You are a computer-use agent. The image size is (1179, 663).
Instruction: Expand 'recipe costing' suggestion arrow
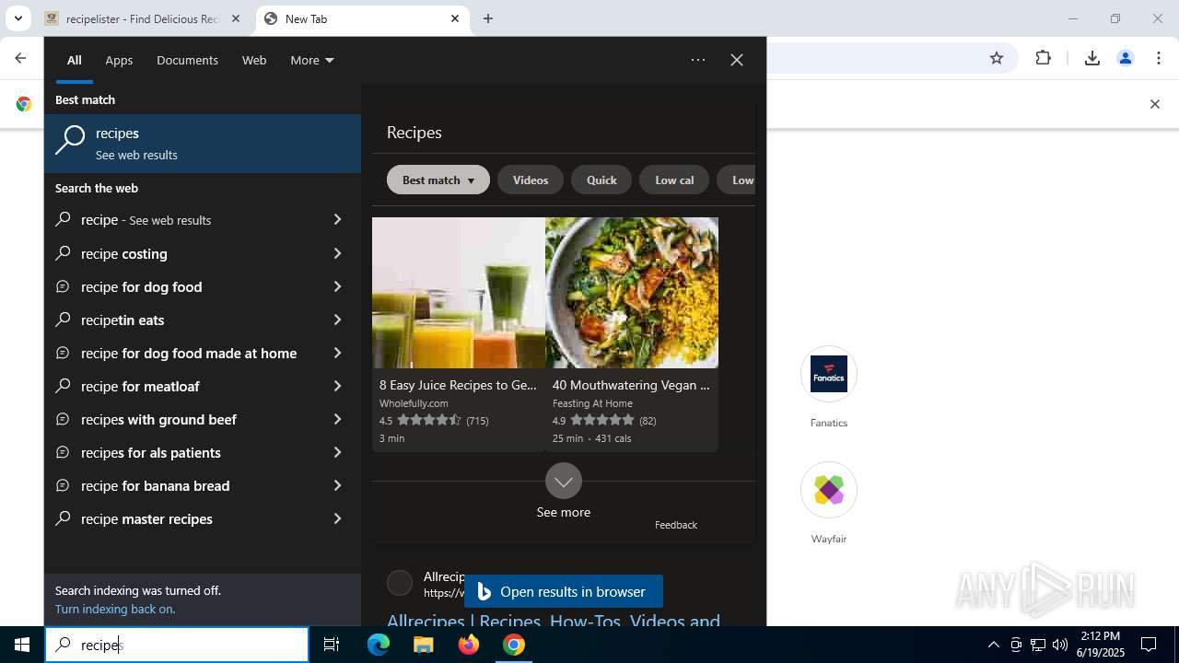pos(337,253)
